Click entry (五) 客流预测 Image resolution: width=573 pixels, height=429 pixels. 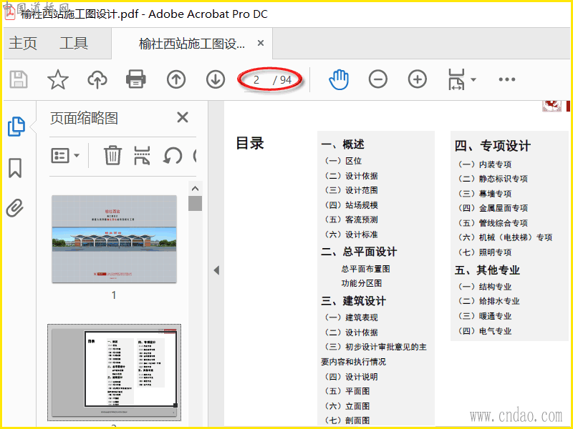(x=351, y=220)
